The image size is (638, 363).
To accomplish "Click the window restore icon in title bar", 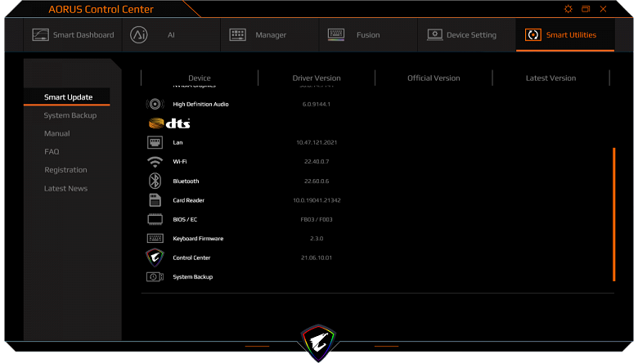I will (x=586, y=9).
